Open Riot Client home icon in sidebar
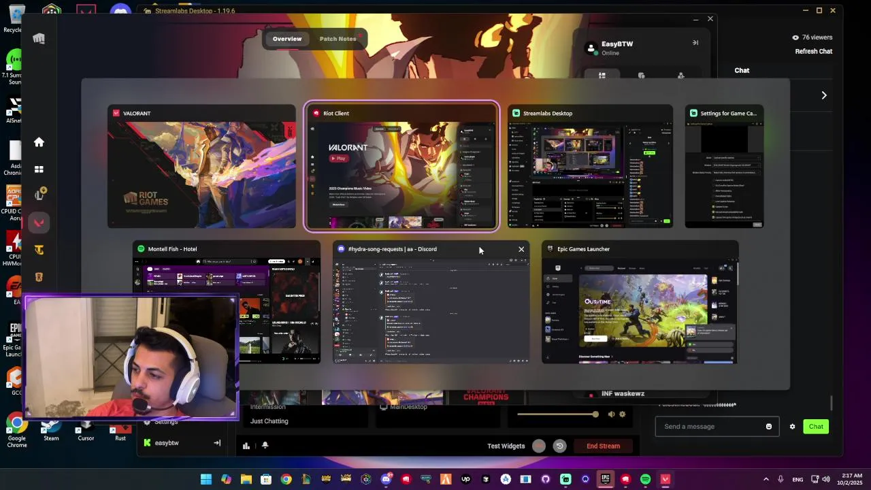 tap(39, 142)
